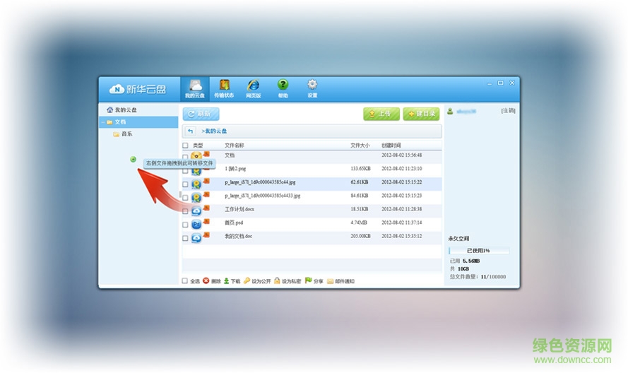This screenshot has width=628, height=373.
Task: Select the 1转2.png file name
Action: pyautogui.click(x=235, y=169)
